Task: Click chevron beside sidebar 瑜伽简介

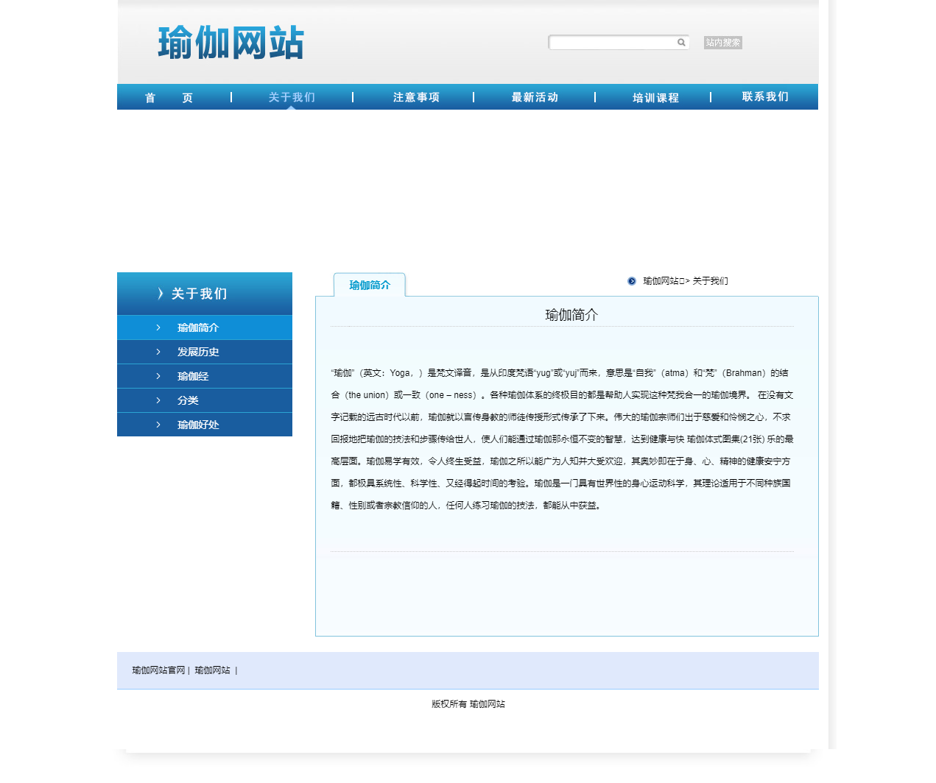Action: coord(158,327)
